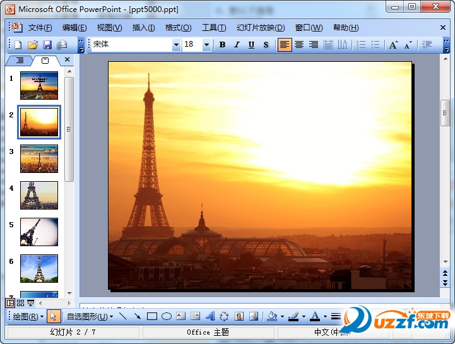Select the Arrow drawing tool

pos(137,316)
